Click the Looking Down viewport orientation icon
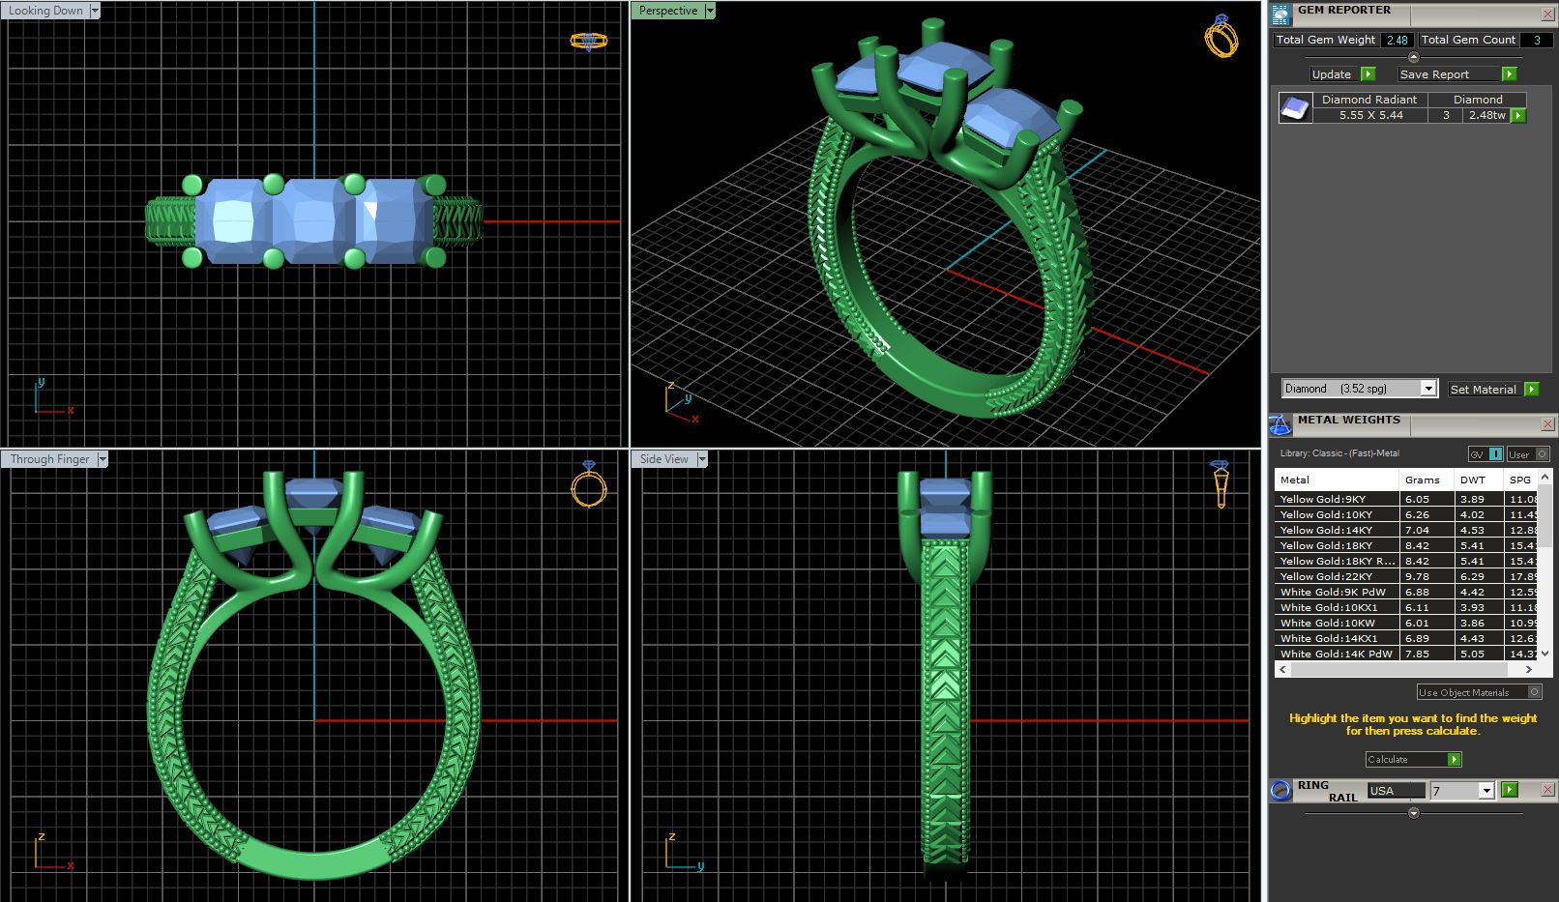 [x=588, y=41]
